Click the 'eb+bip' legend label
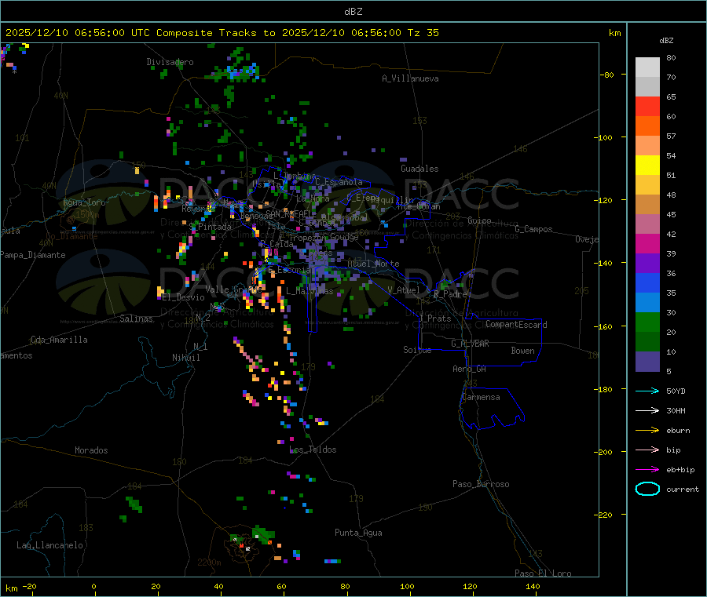The image size is (707, 597). [x=680, y=470]
